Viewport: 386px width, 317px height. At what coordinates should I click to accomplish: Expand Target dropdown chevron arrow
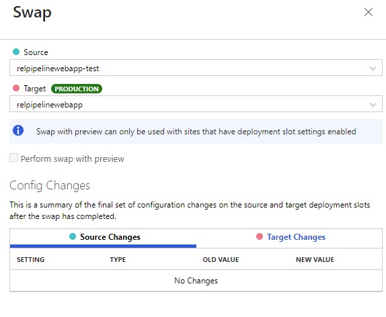[x=373, y=105]
